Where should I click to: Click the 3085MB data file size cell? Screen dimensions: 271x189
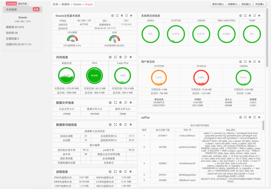coord(94,114)
